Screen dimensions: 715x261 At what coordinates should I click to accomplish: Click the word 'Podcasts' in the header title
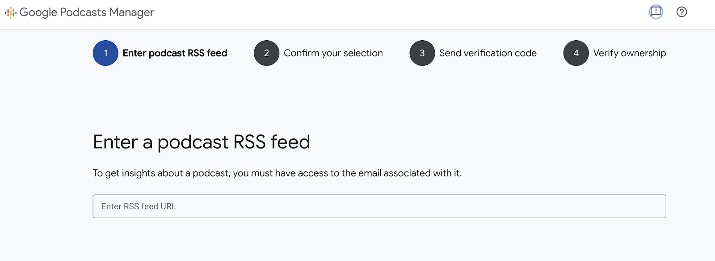[83, 13]
